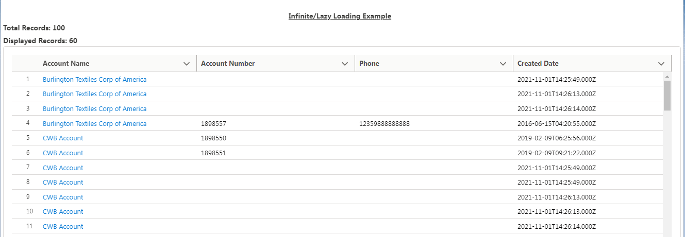Click the Account Name column header label

[66, 64]
